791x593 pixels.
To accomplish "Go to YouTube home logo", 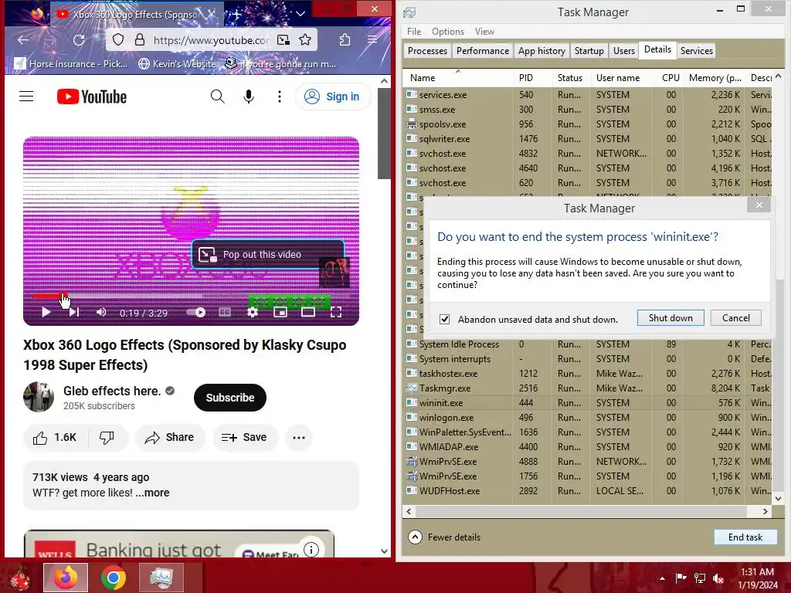I will [92, 97].
